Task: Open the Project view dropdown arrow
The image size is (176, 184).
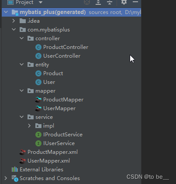Action: click(41, 2)
